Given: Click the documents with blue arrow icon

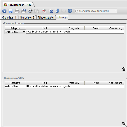Looking at the screenshot, I should coord(57,11).
